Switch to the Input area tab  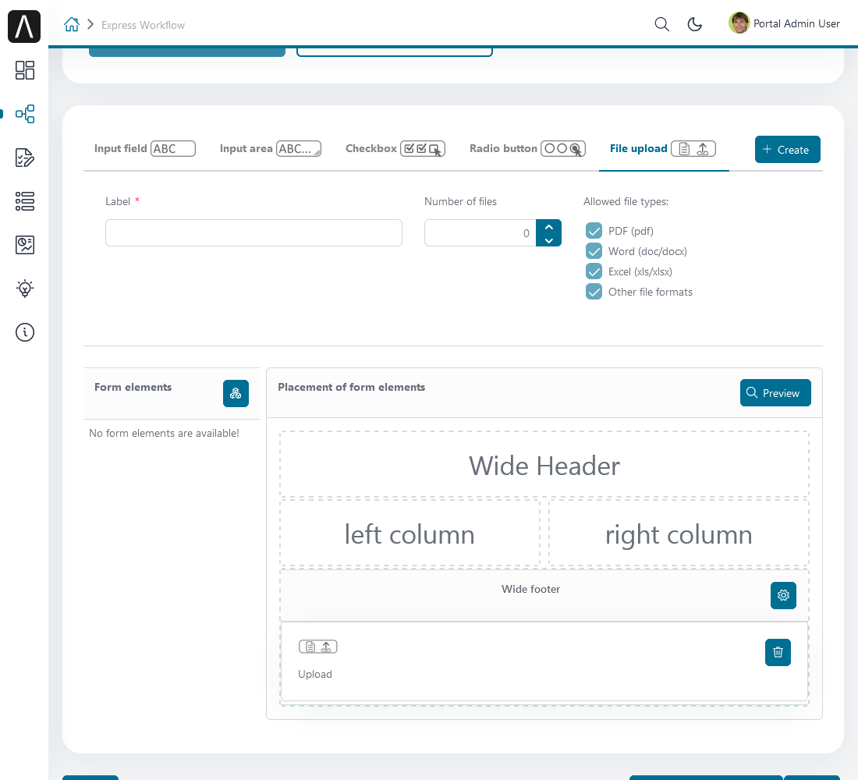click(x=271, y=149)
